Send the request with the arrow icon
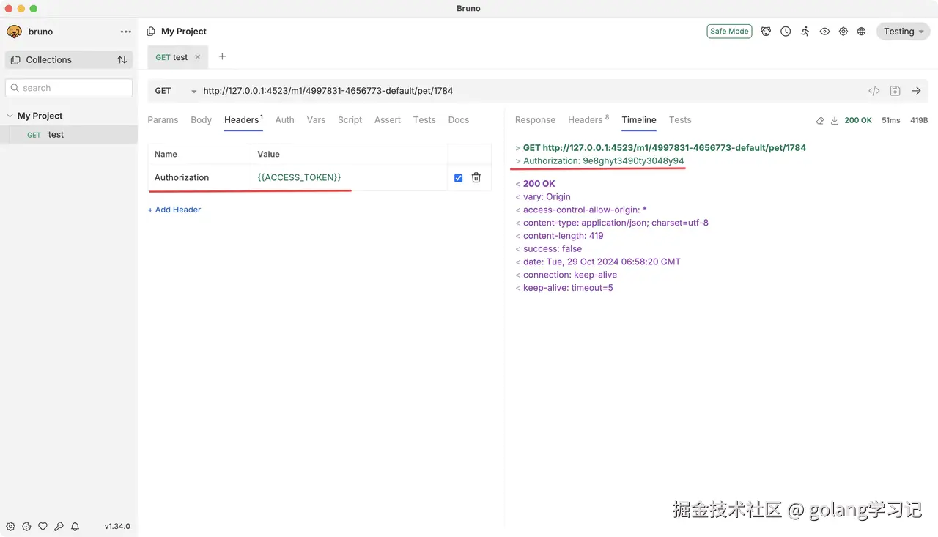This screenshot has height=537, width=938. 916,91
